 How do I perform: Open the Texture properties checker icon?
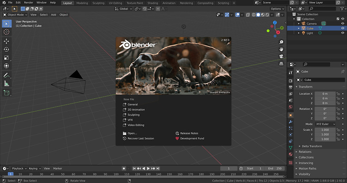pos(291,163)
